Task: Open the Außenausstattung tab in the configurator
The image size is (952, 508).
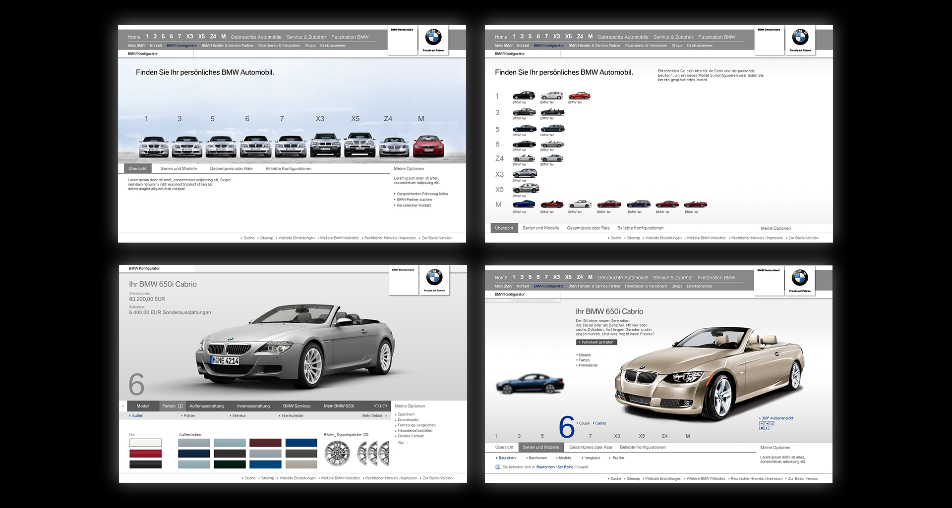Action: pyautogui.click(x=206, y=406)
